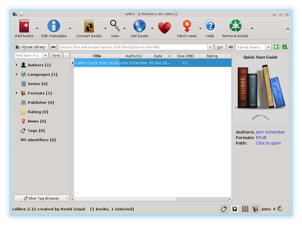
Task: Expand the Authors category
Action: 17,65
